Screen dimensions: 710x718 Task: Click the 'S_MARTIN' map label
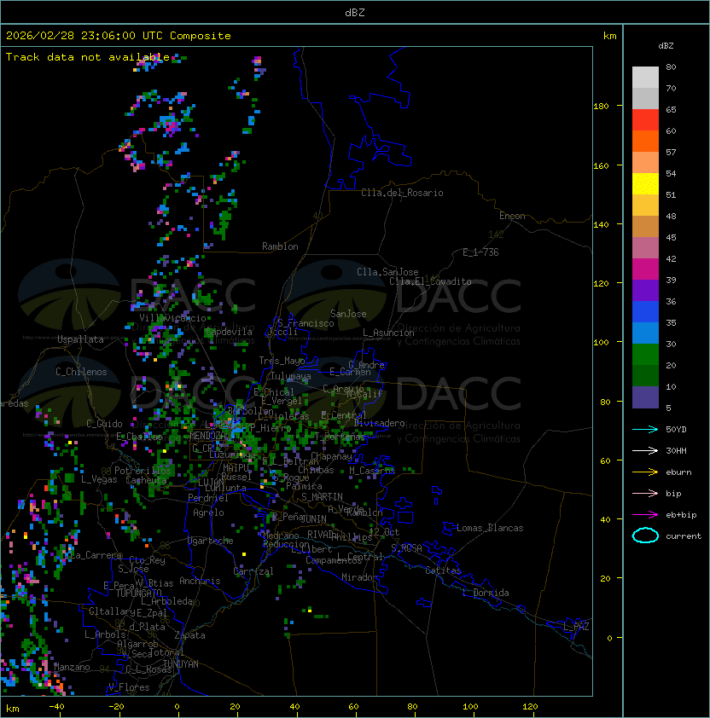tap(322, 497)
